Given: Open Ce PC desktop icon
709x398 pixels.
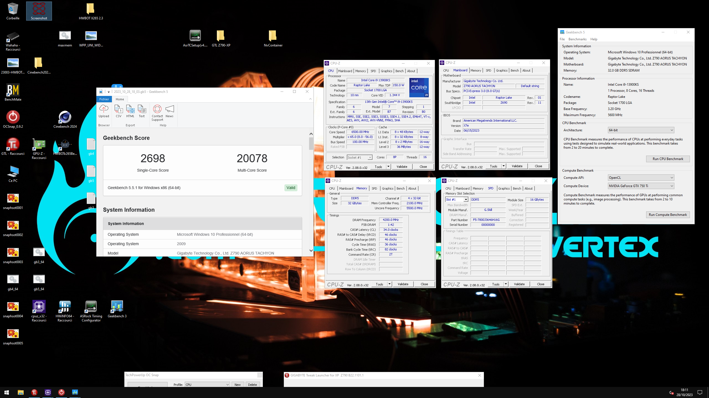Looking at the screenshot, I should click(13, 174).
